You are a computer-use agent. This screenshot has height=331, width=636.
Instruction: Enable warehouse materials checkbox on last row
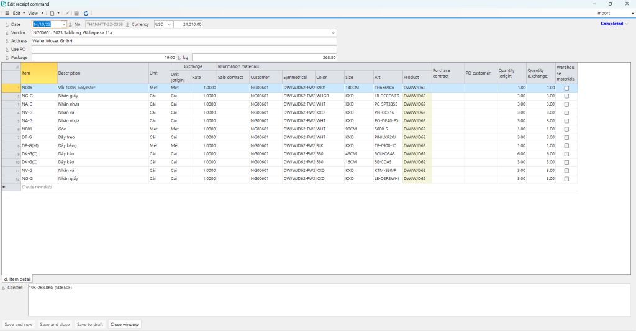coord(566,179)
